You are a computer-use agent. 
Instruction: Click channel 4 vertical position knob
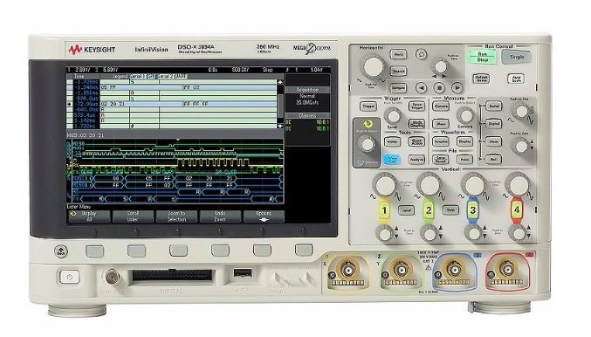518,234
